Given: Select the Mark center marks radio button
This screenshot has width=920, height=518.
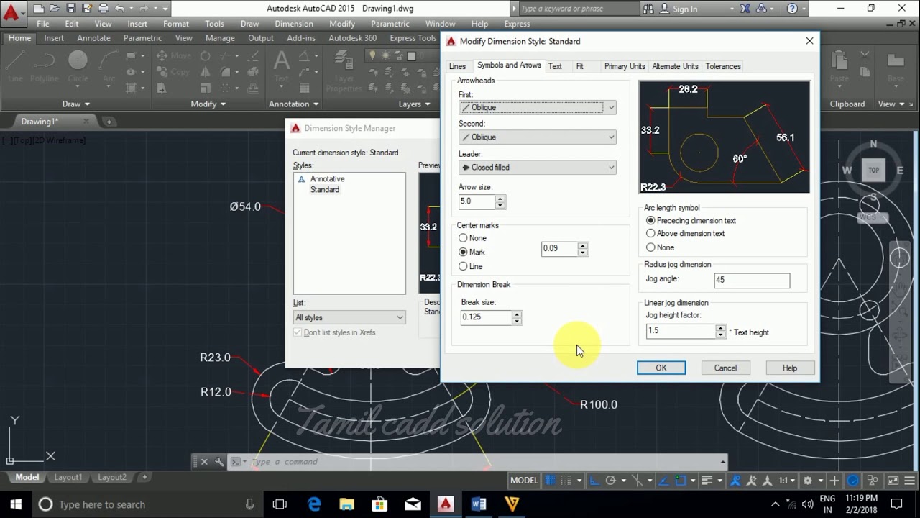Looking at the screenshot, I should coord(463,253).
